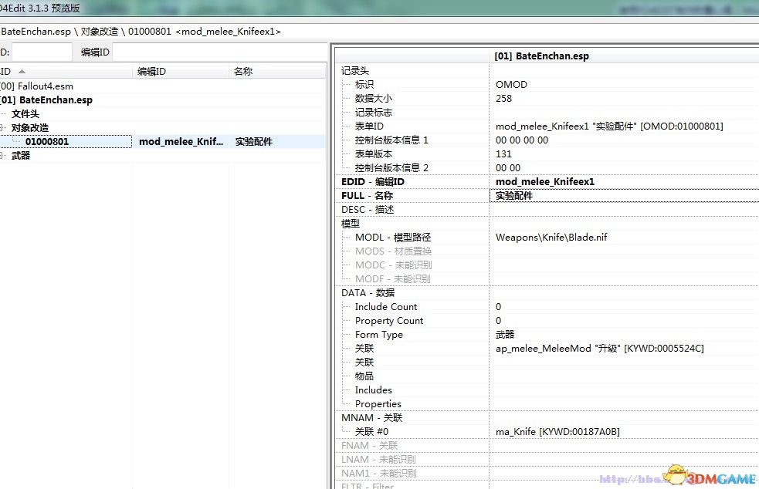The height and width of the screenshot is (489, 759).
Task: Select the 记录头 section row
Action: [355, 71]
